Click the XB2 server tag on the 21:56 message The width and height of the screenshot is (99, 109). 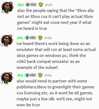point(30,75)
